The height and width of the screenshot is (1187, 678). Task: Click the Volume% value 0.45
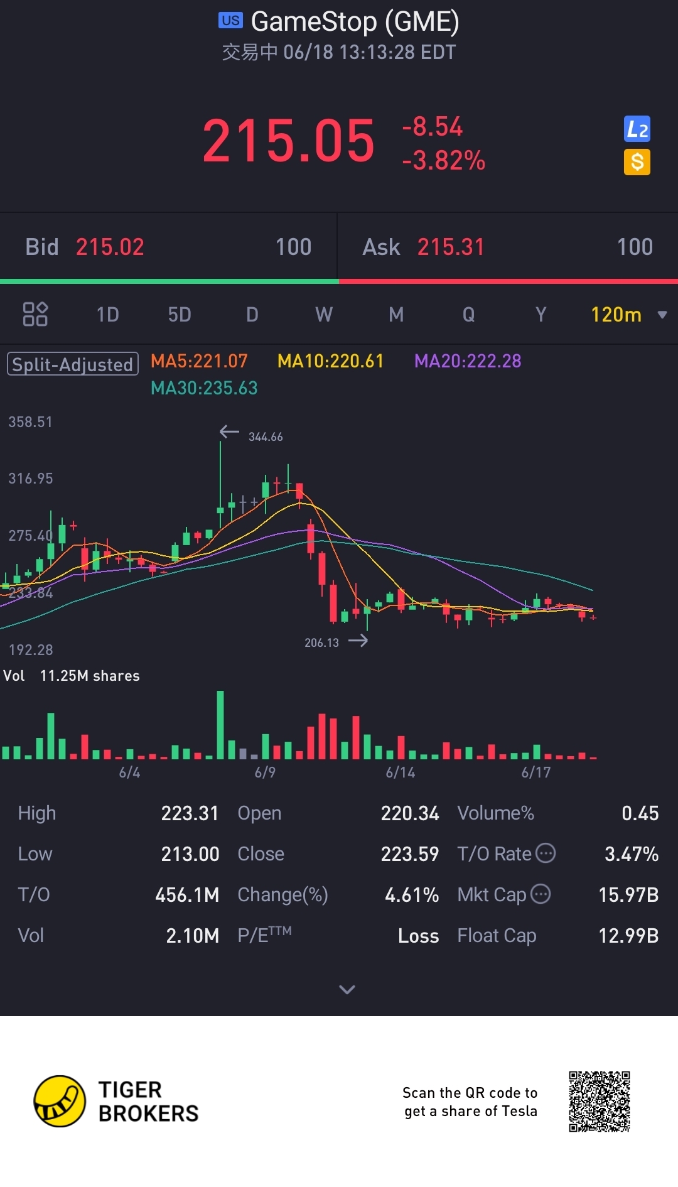coord(640,813)
